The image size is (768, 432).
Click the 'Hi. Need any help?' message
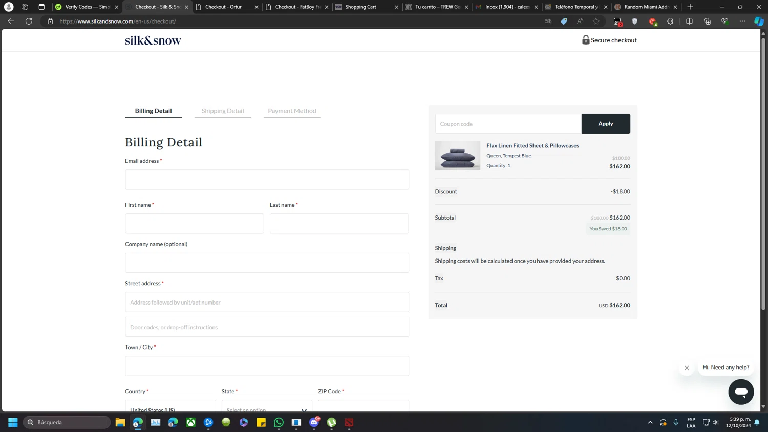[726, 368]
